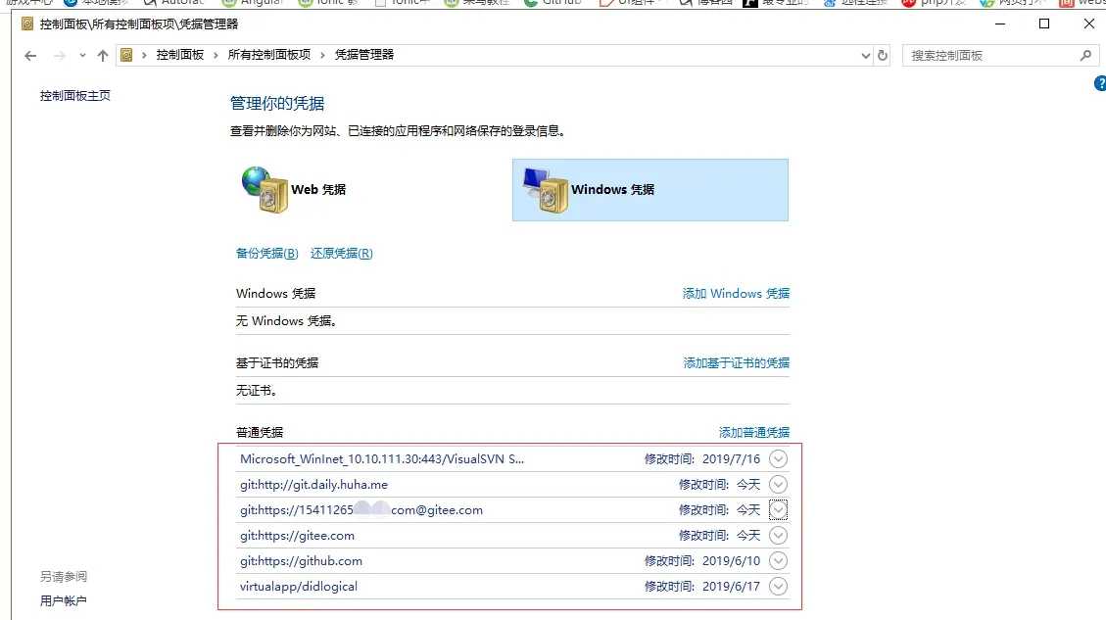Click the Credential Manager icon in address bar
The image size is (1106, 620).
[x=126, y=54]
